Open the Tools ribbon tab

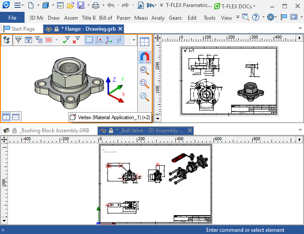pyautogui.click(x=209, y=18)
